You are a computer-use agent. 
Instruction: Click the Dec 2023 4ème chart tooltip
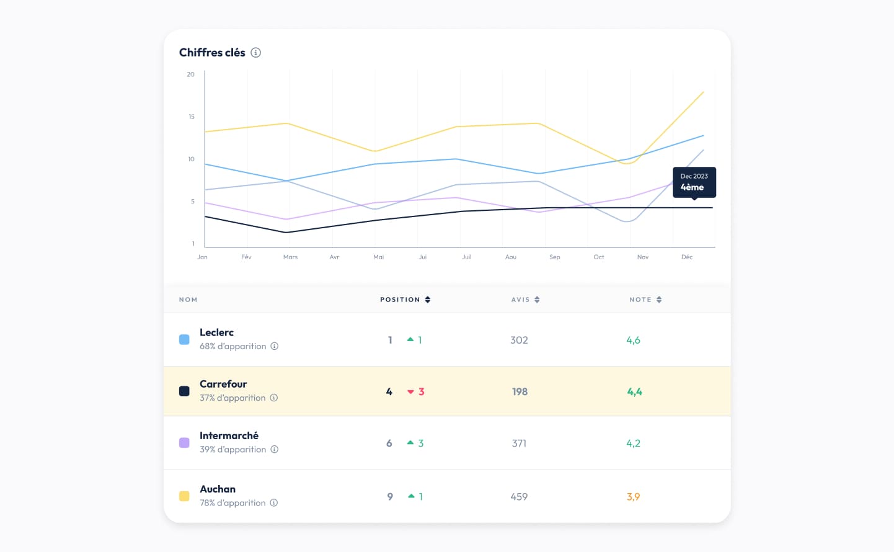(694, 182)
